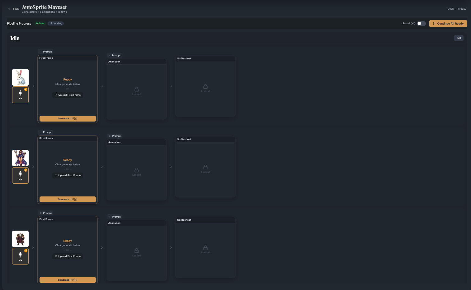Select the 18 pending status pill
The height and width of the screenshot is (290, 471).
[x=55, y=23]
